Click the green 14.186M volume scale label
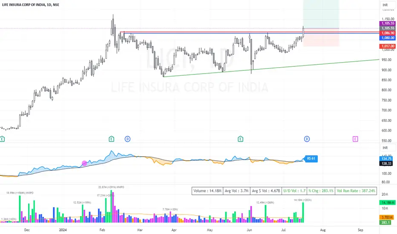 click(x=387, y=203)
